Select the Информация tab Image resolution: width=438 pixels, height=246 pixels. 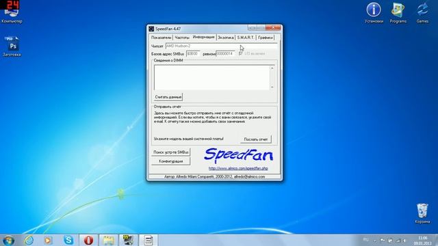pyautogui.click(x=204, y=37)
